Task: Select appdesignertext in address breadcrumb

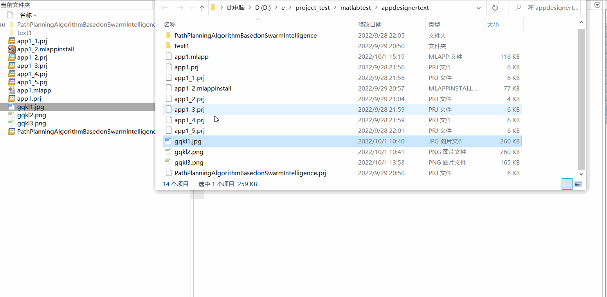Action: click(405, 8)
